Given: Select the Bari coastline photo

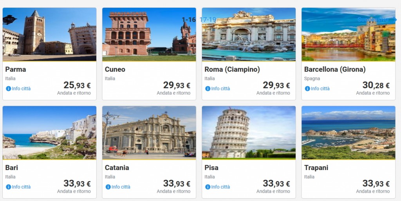Looking at the screenshot, I should pos(49,132).
